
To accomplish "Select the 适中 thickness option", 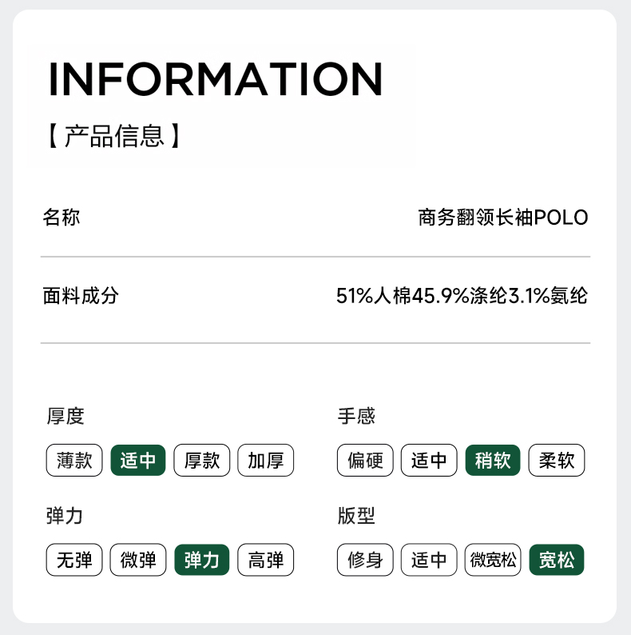I will pyautogui.click(x=138, y=461).
